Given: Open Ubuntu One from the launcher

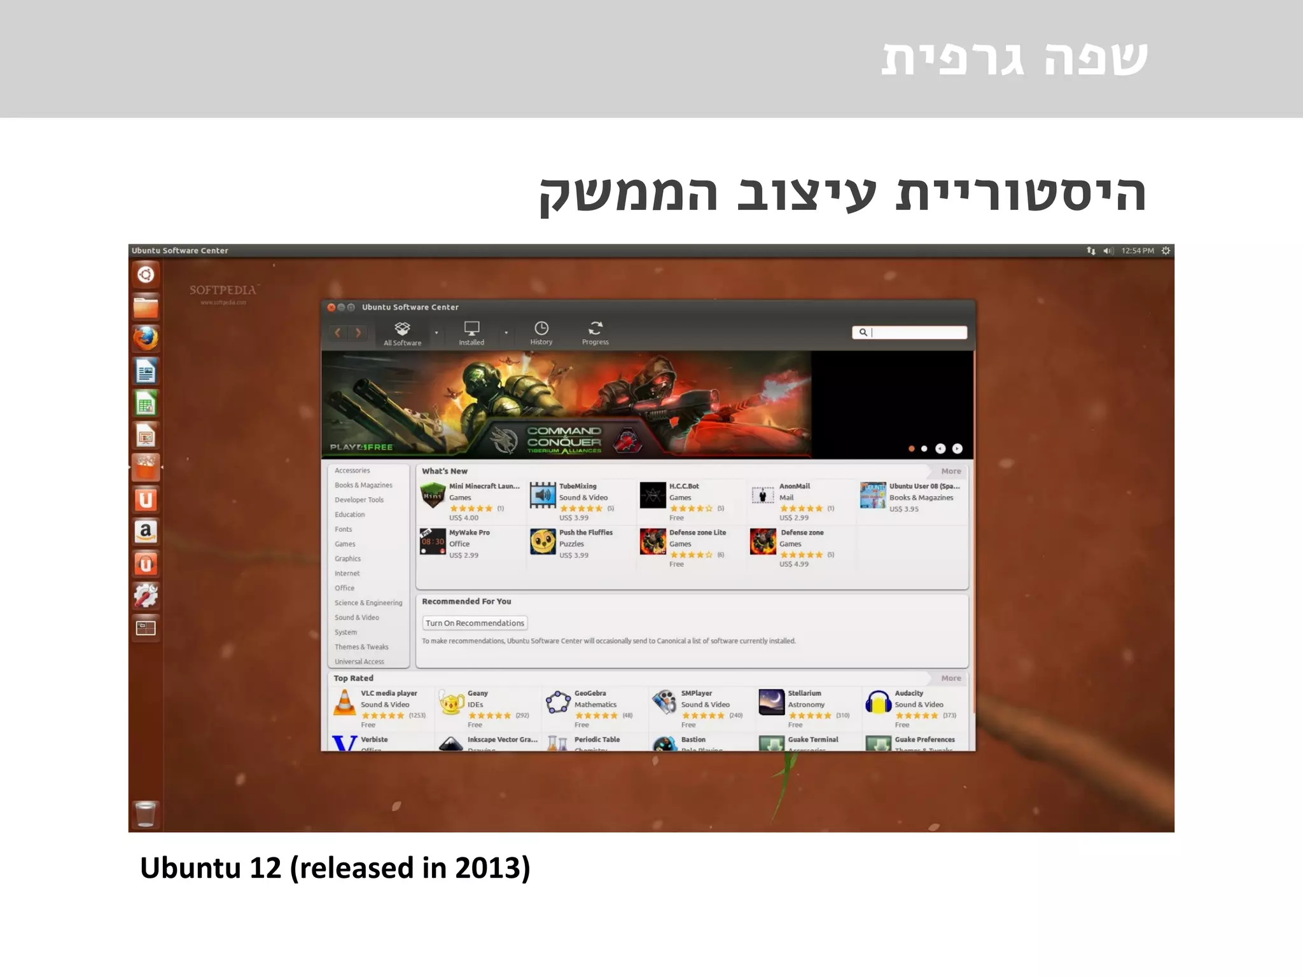Looking at the screenshot, I should point(146,500).
